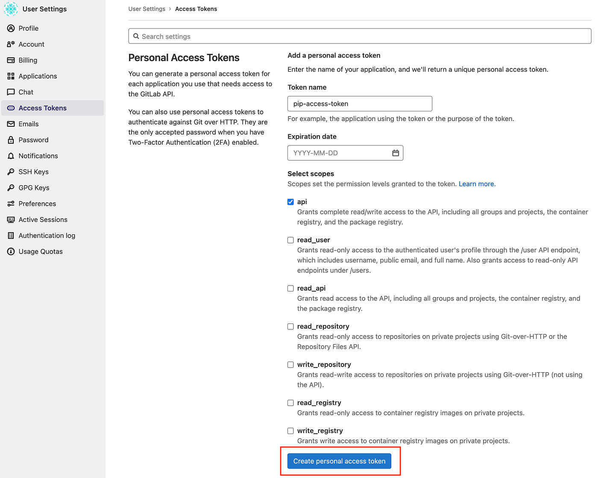Open the Learn more scopes link
This screenshot has height=478, width=598.
(476, 184)
